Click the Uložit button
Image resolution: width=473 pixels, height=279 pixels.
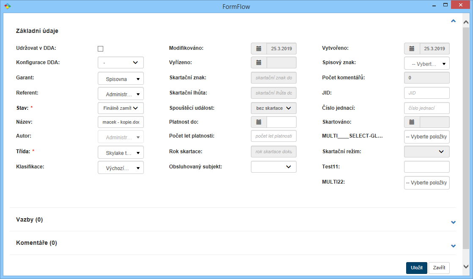tap(416, 268)
